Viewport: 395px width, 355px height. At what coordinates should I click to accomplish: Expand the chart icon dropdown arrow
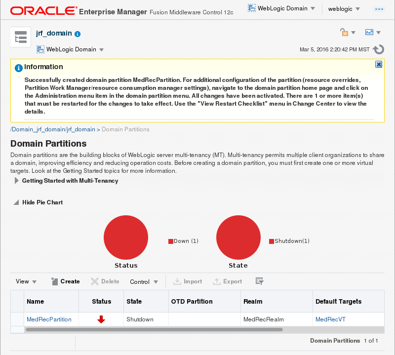coord(378,33)
